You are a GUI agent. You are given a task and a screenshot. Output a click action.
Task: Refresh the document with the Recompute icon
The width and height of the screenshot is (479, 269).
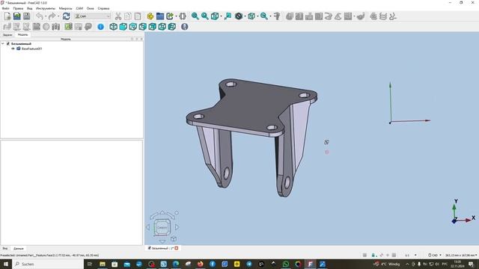click(66, 16)
